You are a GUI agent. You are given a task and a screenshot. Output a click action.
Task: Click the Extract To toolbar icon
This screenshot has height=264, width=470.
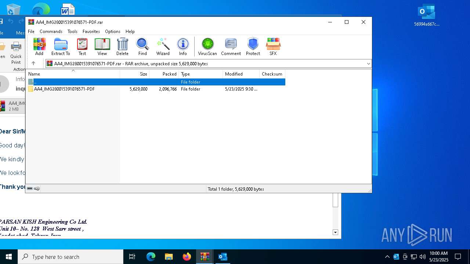(61, 47)
